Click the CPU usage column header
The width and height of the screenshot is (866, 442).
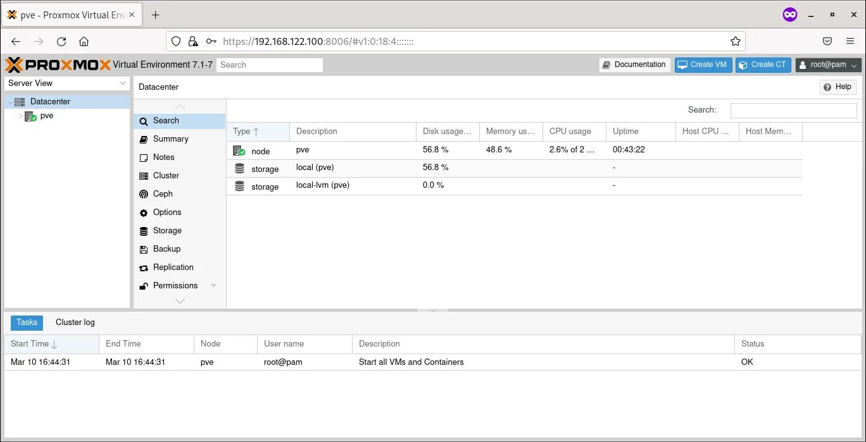[574, 132]
